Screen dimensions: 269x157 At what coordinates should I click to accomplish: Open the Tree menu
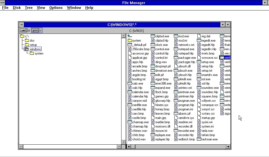[29, 8]
